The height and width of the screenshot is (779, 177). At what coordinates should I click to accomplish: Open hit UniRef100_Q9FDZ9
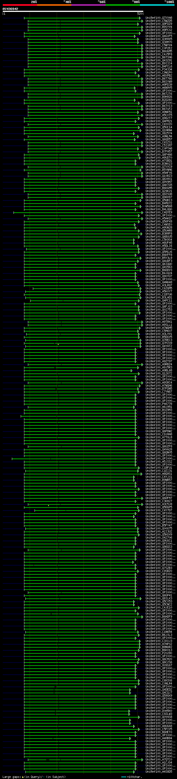point(159,24)
